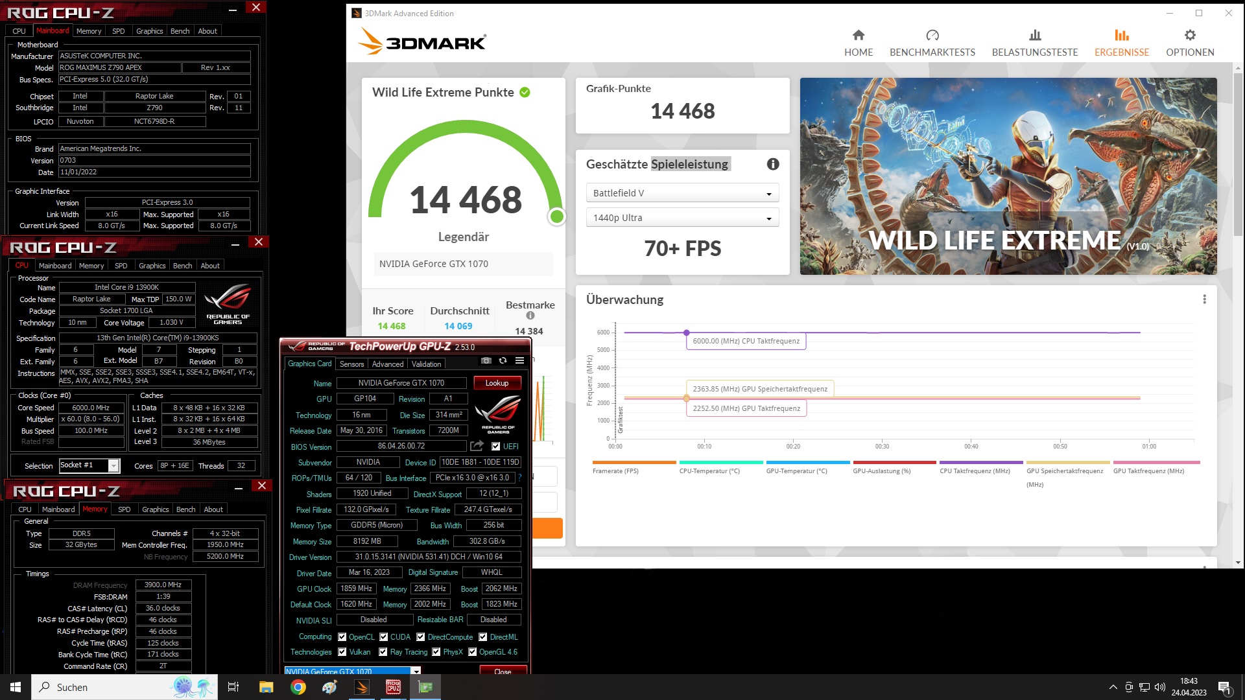Toggle the UEFI checkbox in GPU-Z
The width and height of the screenshot is (1245, 700).
tap(496, 447)
